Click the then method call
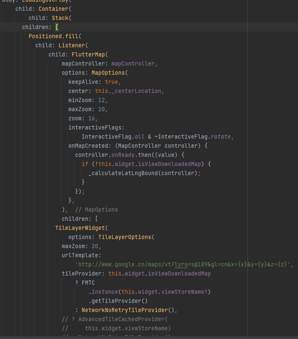This screenshot has width=298, height=339. tap(145, 155)
